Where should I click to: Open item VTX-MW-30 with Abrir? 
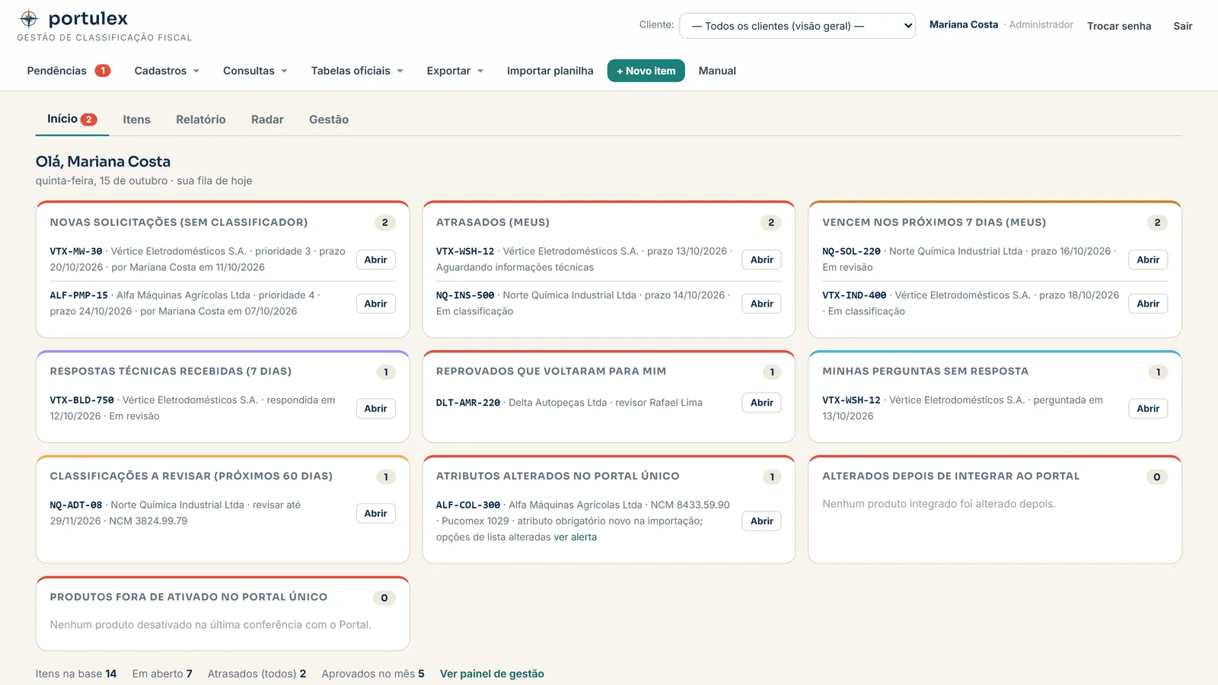(375, 260)
